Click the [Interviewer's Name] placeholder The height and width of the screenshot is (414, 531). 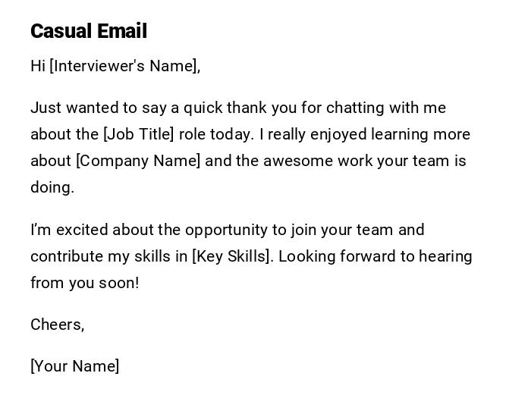(124, 66)
